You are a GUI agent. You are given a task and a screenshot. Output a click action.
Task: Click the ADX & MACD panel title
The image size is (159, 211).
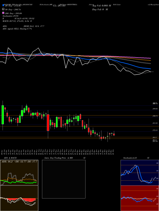tap(10, 158)
